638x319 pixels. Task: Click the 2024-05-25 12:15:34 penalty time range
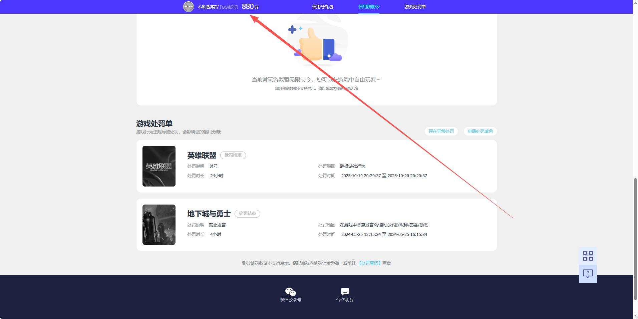click(x=384, y=234)
